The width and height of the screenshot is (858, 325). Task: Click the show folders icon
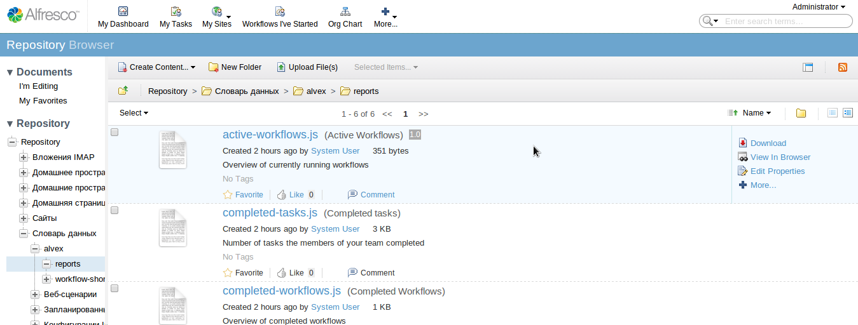pyautogui.click(x=801, y=113)
